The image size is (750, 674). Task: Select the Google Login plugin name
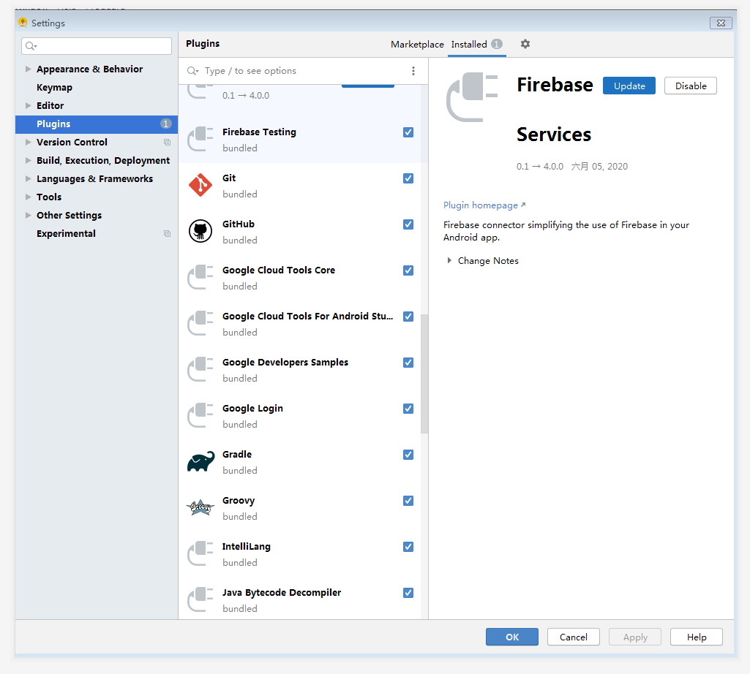click(x=252, y=408)
